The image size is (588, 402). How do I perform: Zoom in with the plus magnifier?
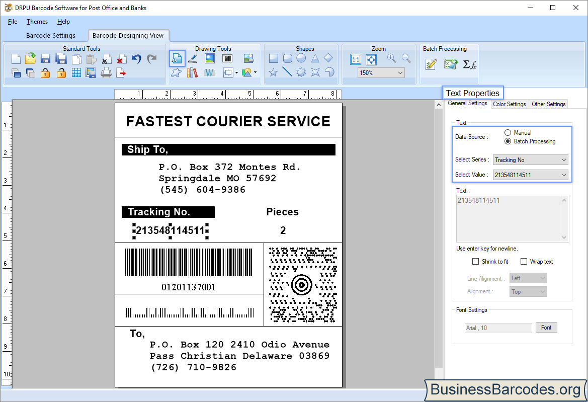tap(391, 58)
